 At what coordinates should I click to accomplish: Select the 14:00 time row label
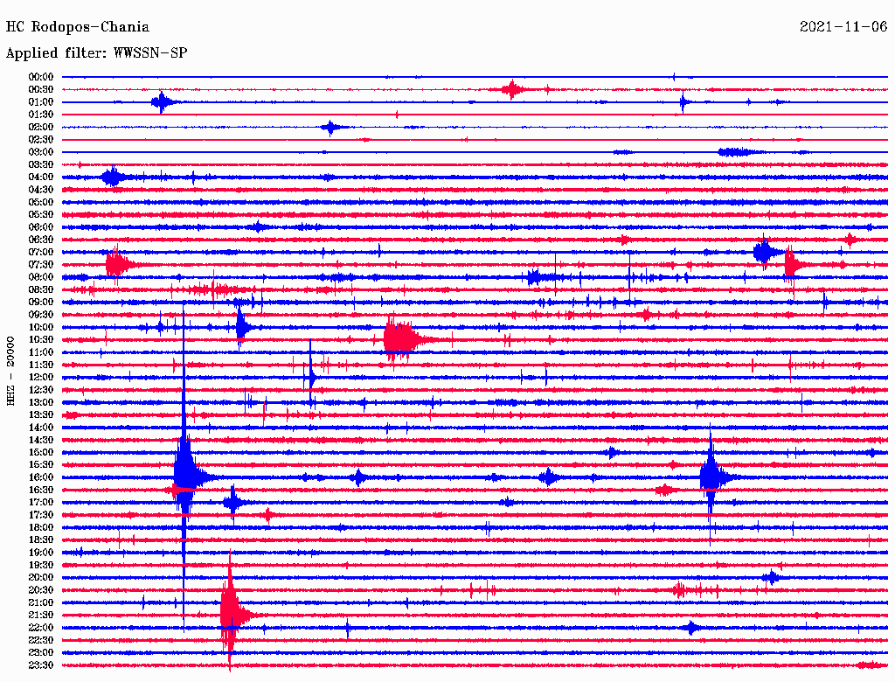(x=41, y=428)
